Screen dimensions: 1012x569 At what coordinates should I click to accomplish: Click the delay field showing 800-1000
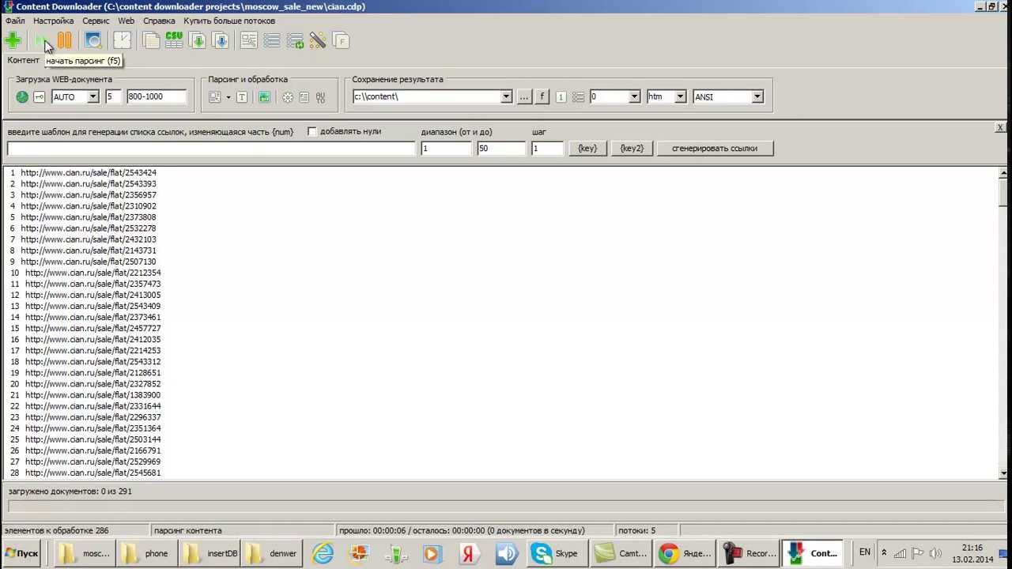(157, 96)
